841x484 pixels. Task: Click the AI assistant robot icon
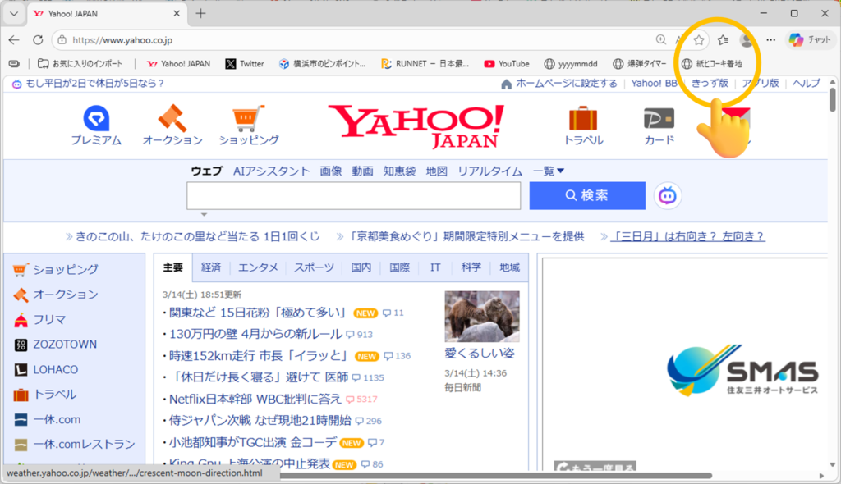pyautogui.click(x=668, y=195)
